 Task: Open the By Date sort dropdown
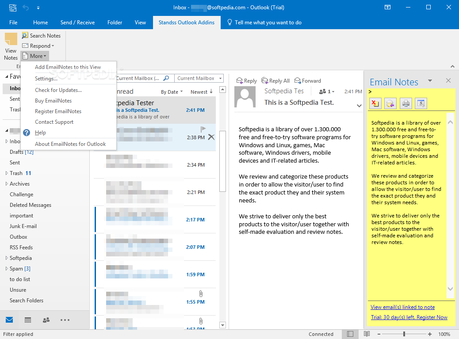pos(172,92)
